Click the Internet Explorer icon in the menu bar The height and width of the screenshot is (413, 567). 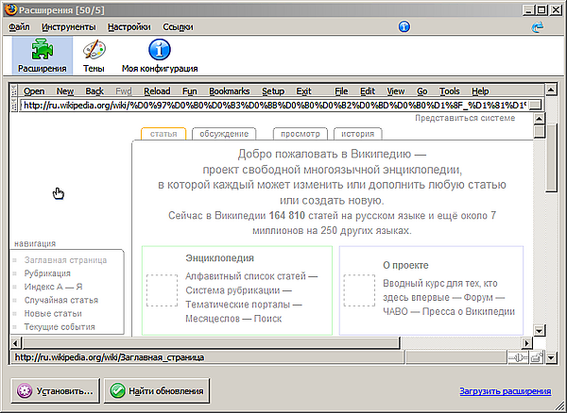pyautogui.click(x=538, y=26)
